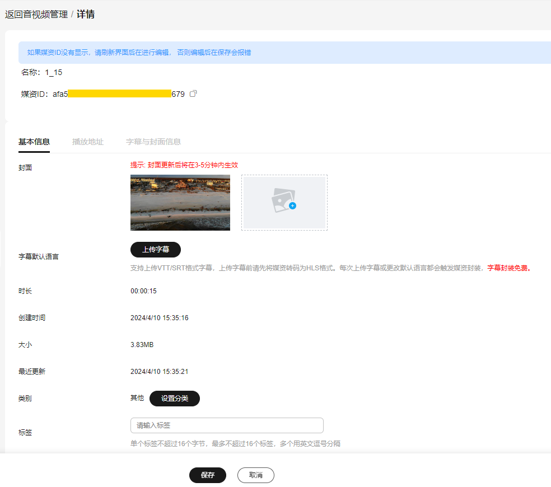Click the tag limit hint text
Image resolution: width=551 pixels, height=487 pixels.
pyautogui.click(x=235, y=444)
